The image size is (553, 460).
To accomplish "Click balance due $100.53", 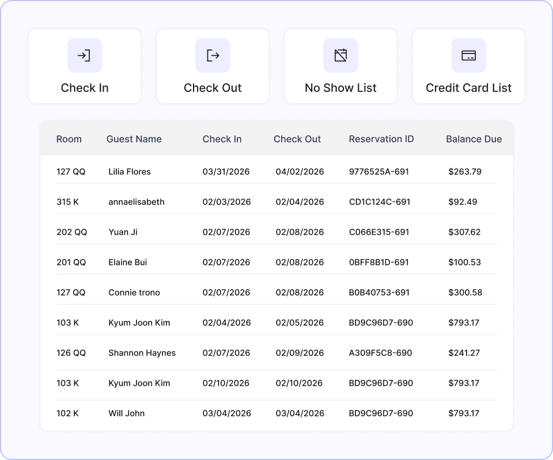I will 464,263.
